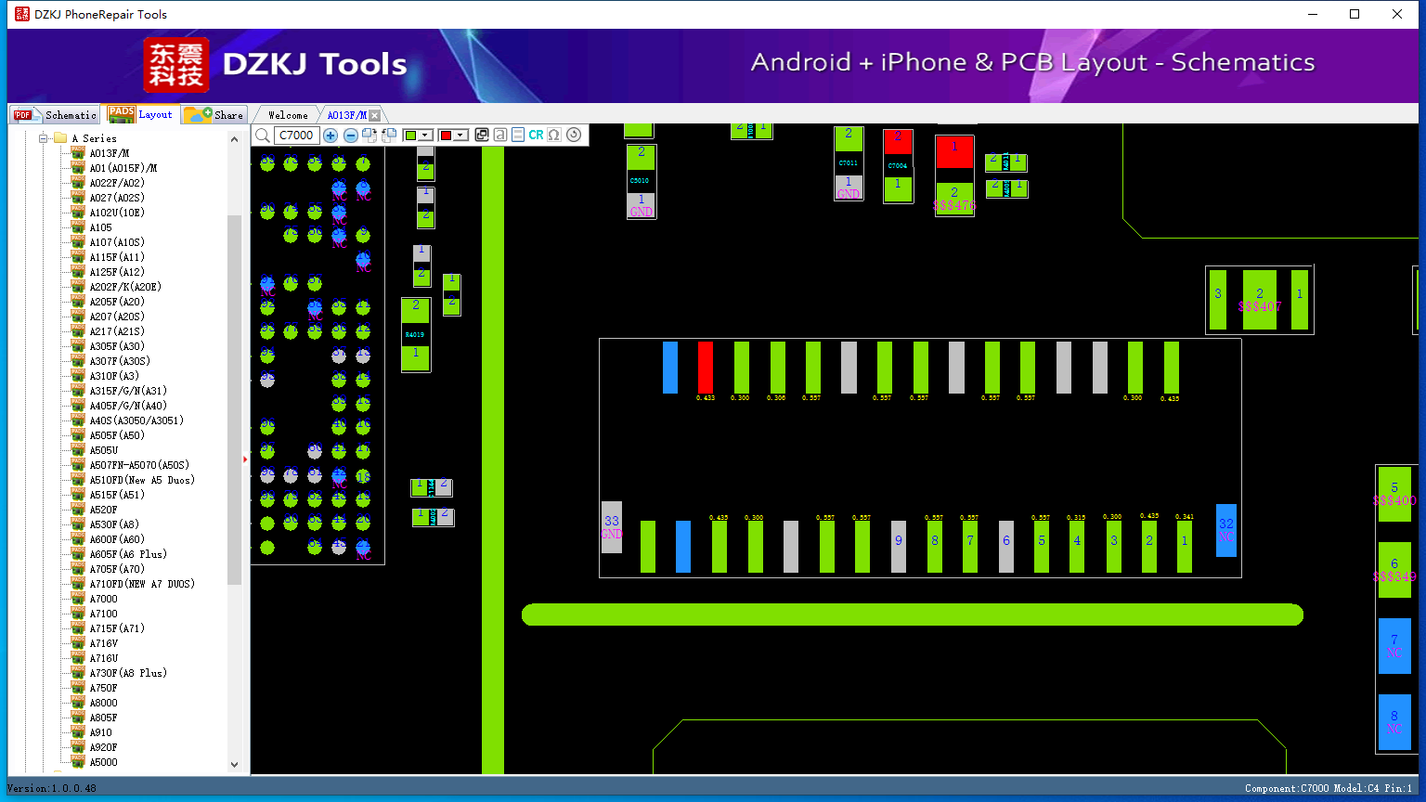Screen dimensions: 1426x802
Task: Click the search magnifier icon in layout toolbar
Action: pos(263,136)
